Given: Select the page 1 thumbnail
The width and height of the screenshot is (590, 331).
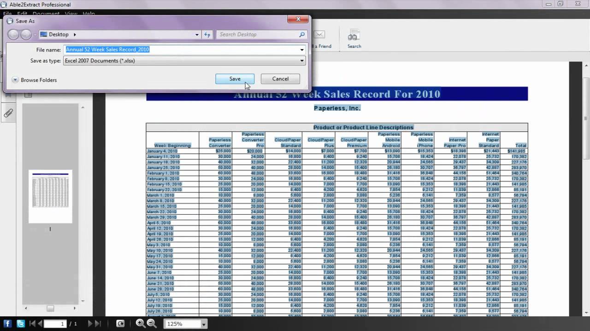Looking at the screenshot, I should [x=50, y=196].
